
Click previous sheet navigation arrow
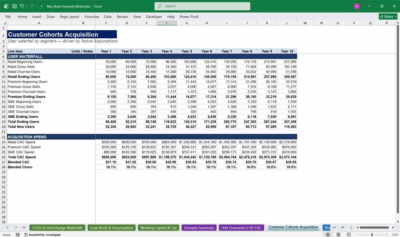(7, 227)
